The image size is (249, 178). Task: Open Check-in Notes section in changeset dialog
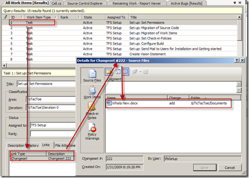tap(92, 111)
